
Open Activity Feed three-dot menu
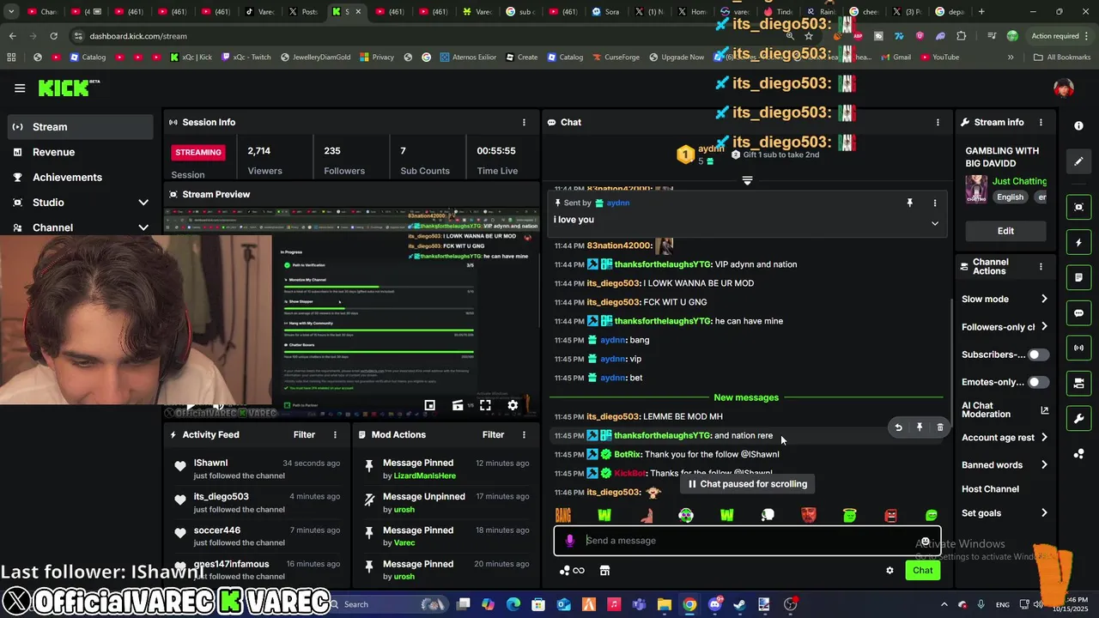335,435
